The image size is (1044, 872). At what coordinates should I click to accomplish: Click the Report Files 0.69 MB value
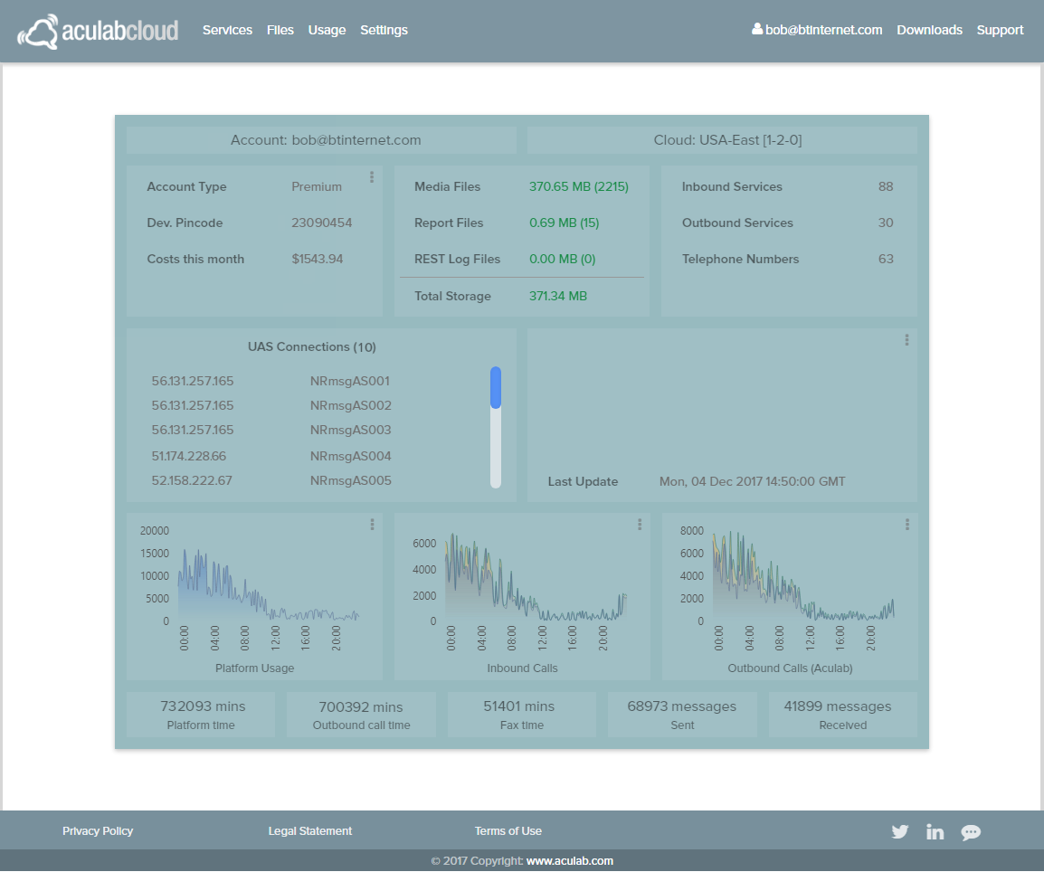pos(564,223)
